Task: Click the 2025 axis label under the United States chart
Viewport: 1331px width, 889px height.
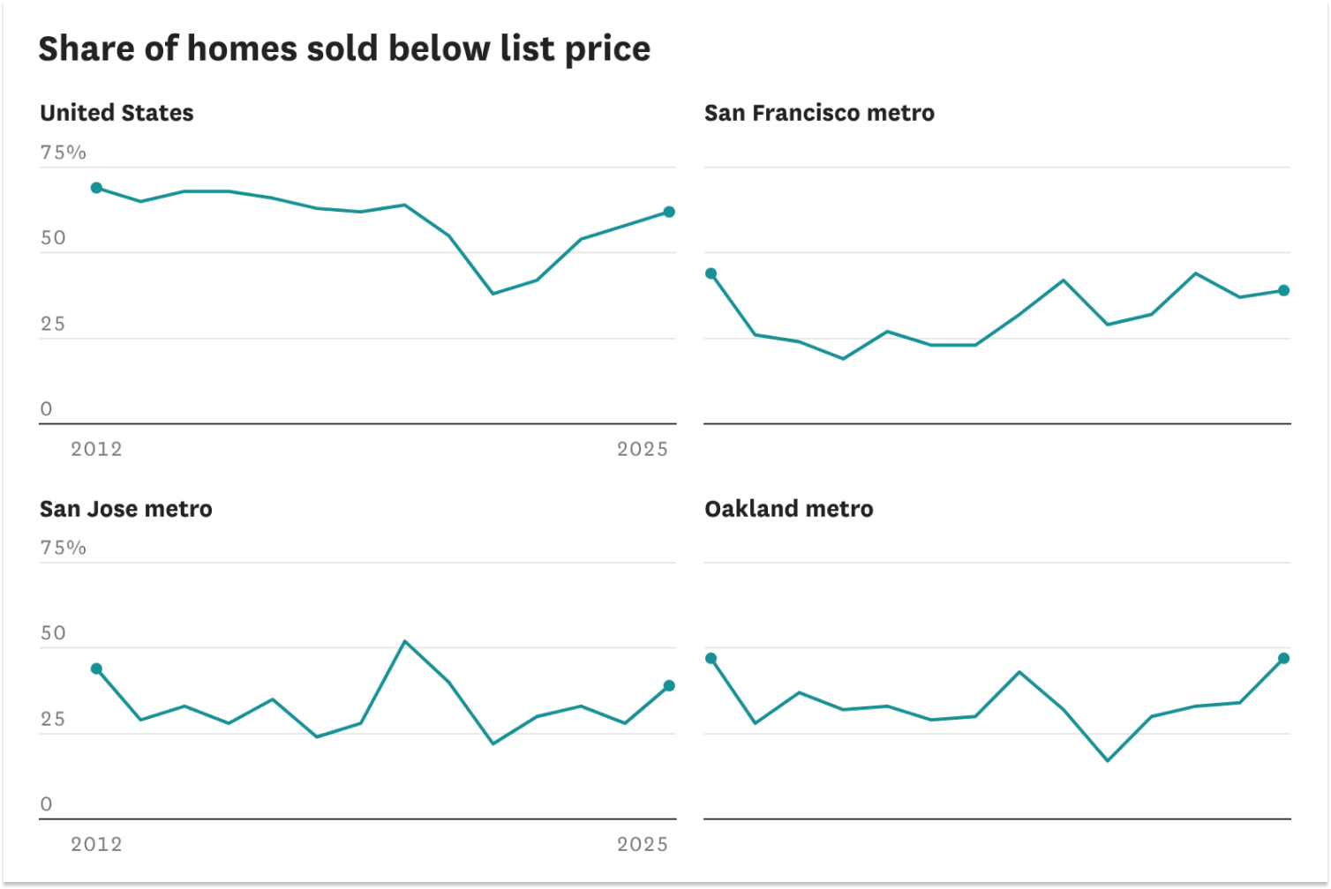Action: coord(643,449)
